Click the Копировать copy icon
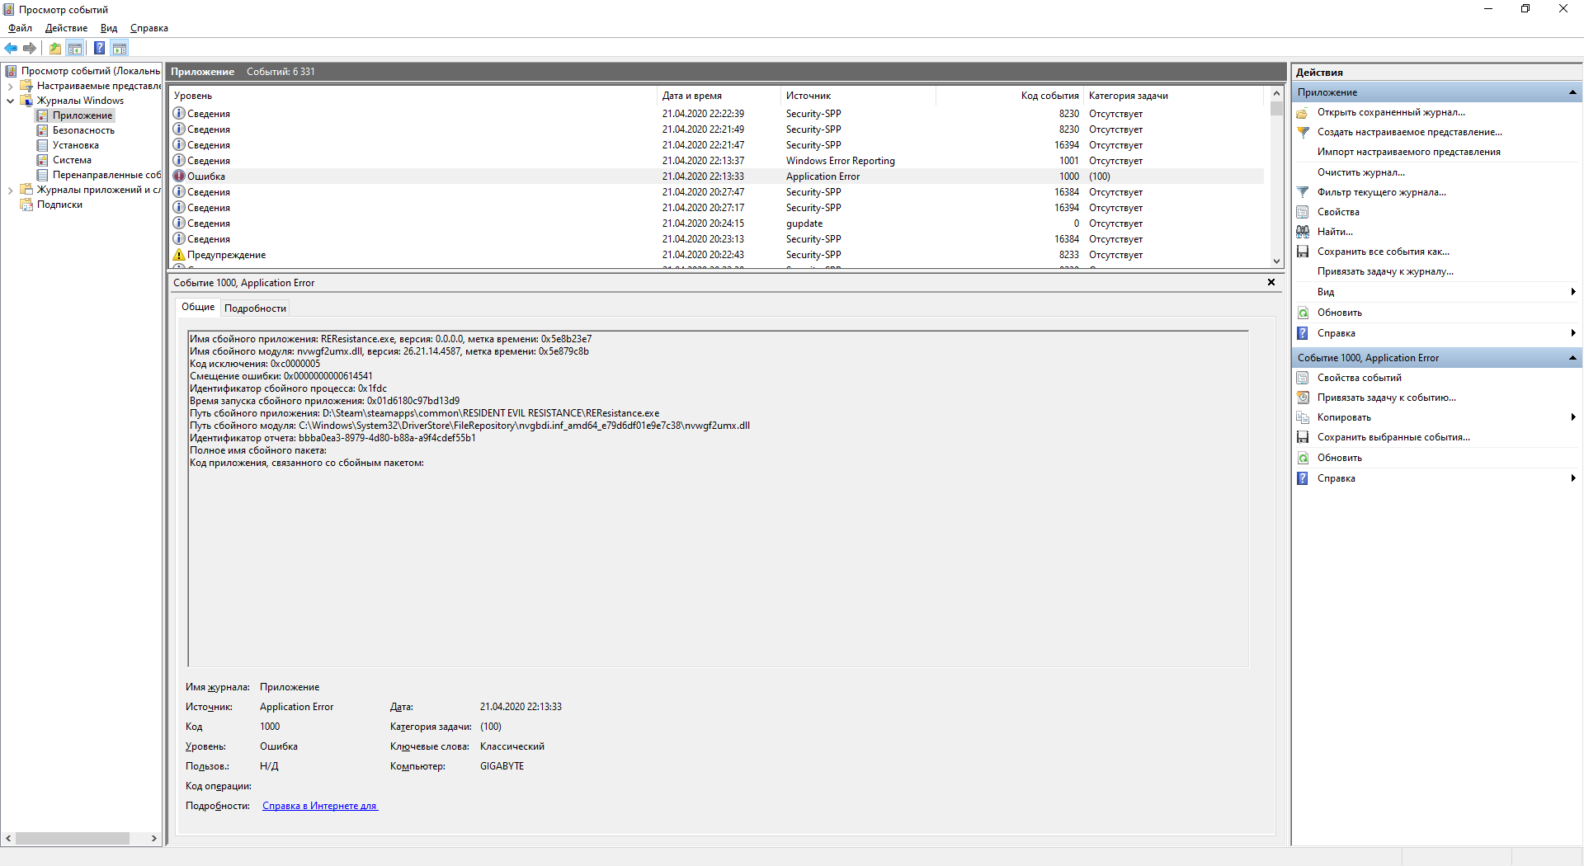1584x866 pixels. coord(1303,417)
